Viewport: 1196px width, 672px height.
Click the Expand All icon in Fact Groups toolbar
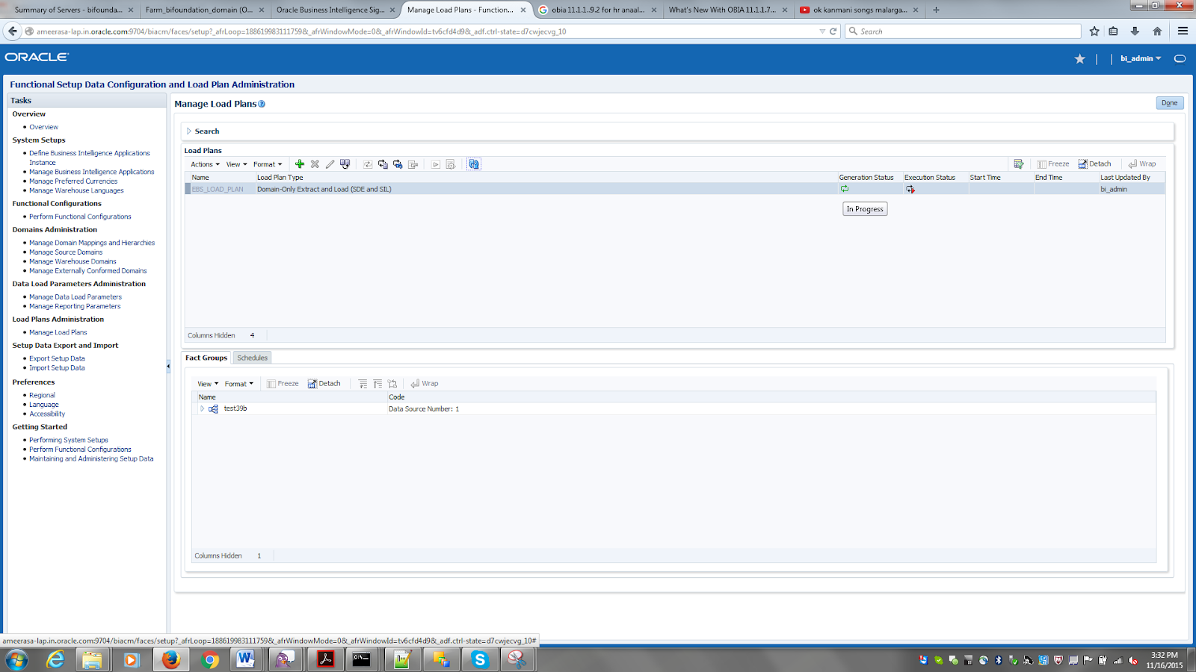point(363,384)
